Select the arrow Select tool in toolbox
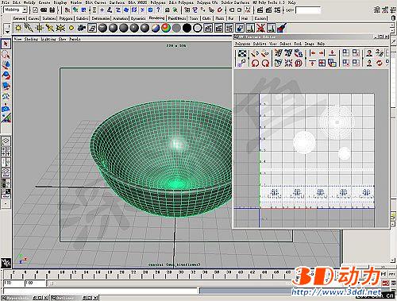Image resolution: width=397 pixels, height=301 pixels. (x=6, y=44)
